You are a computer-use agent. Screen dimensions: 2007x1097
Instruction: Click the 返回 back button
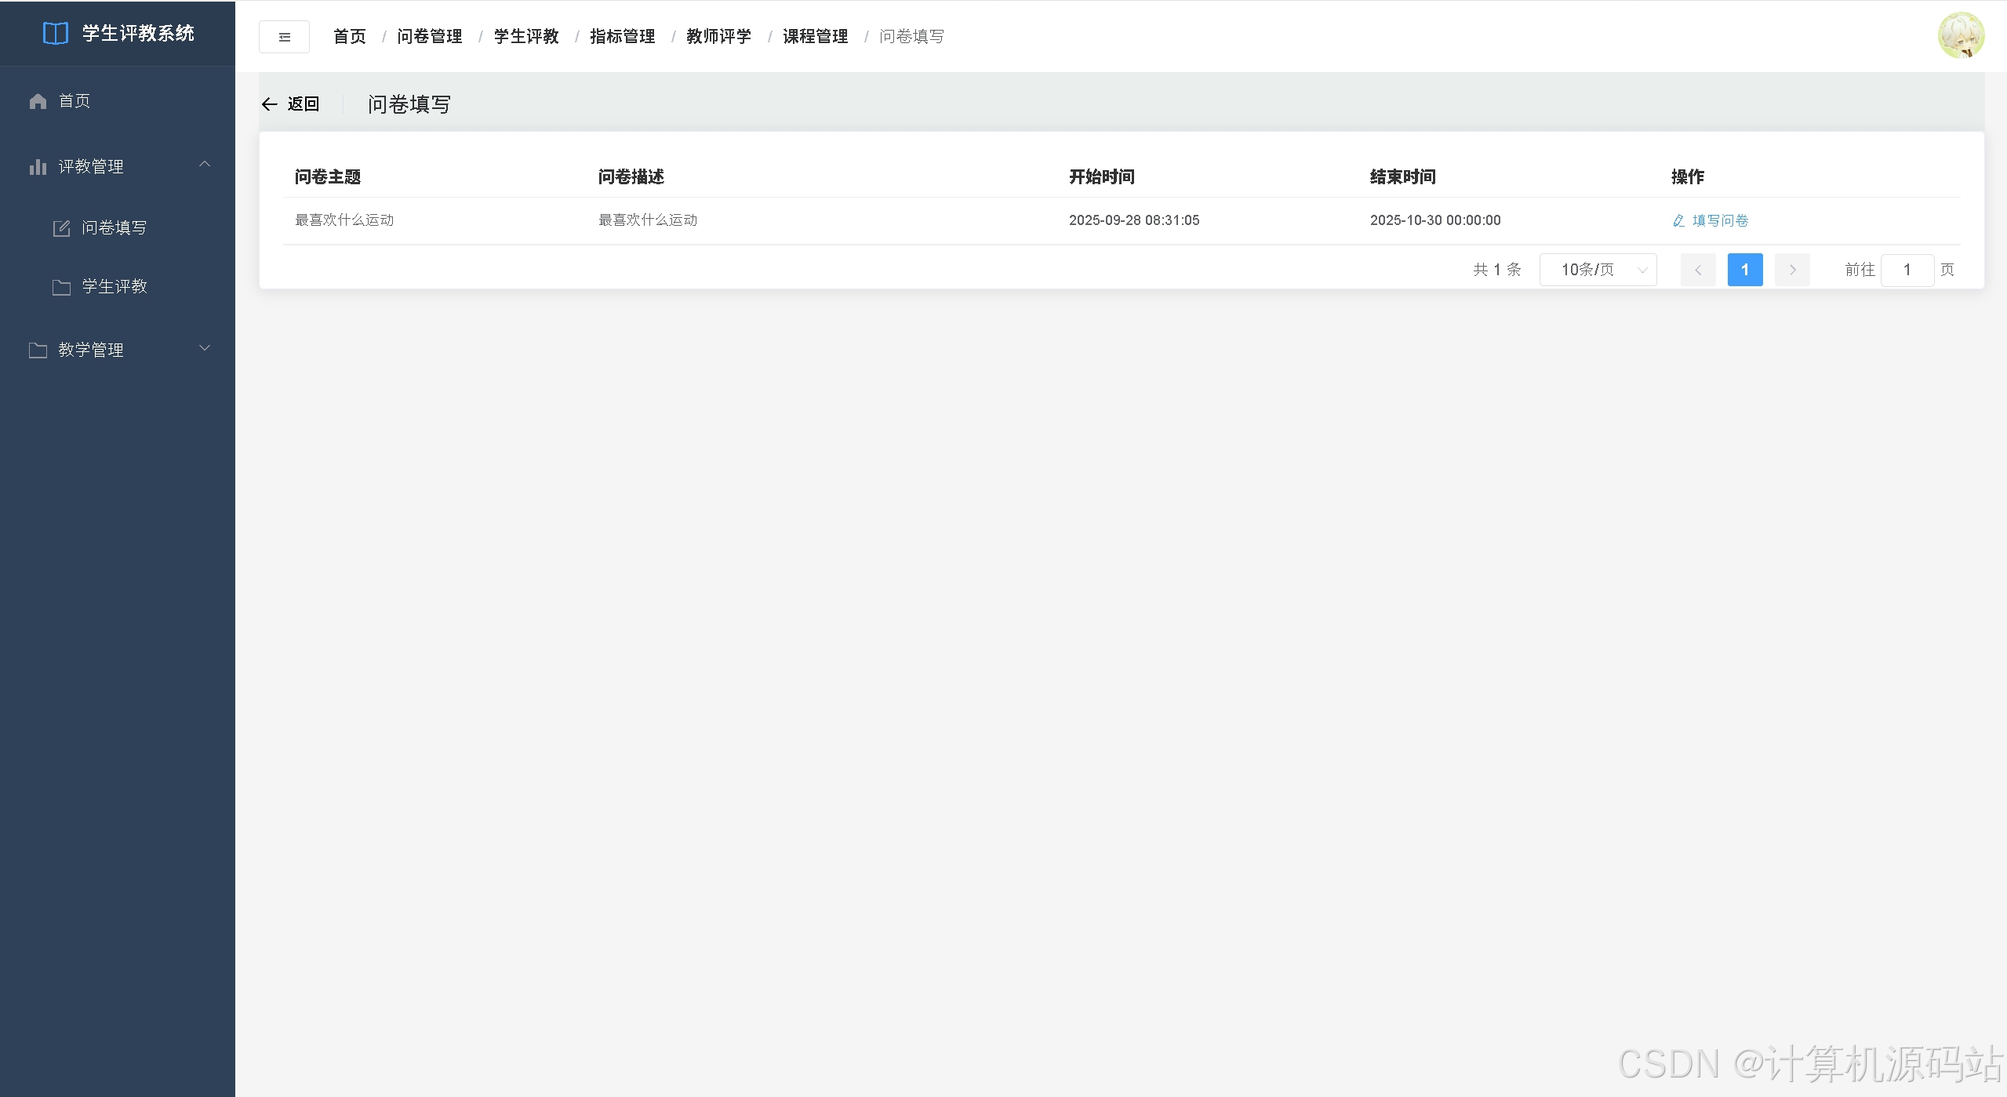(290, 104)
